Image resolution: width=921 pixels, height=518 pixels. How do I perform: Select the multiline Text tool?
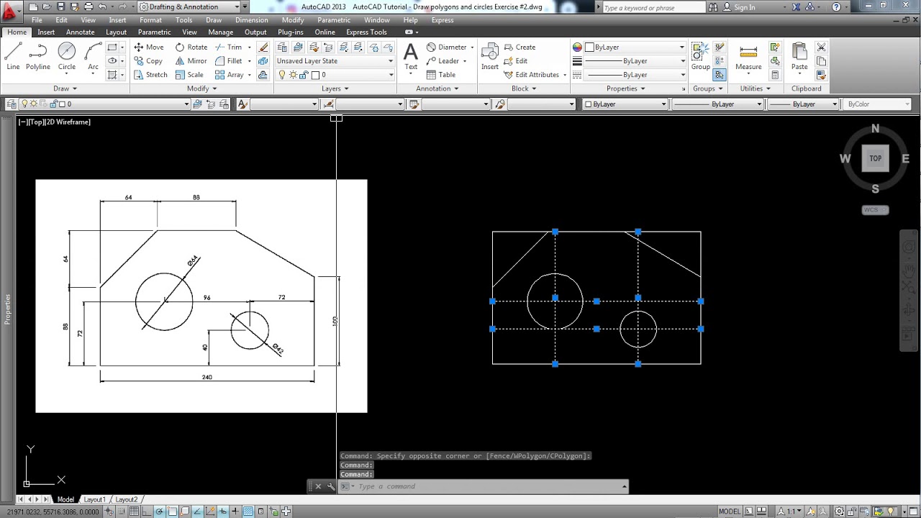[x=411, y=56]
